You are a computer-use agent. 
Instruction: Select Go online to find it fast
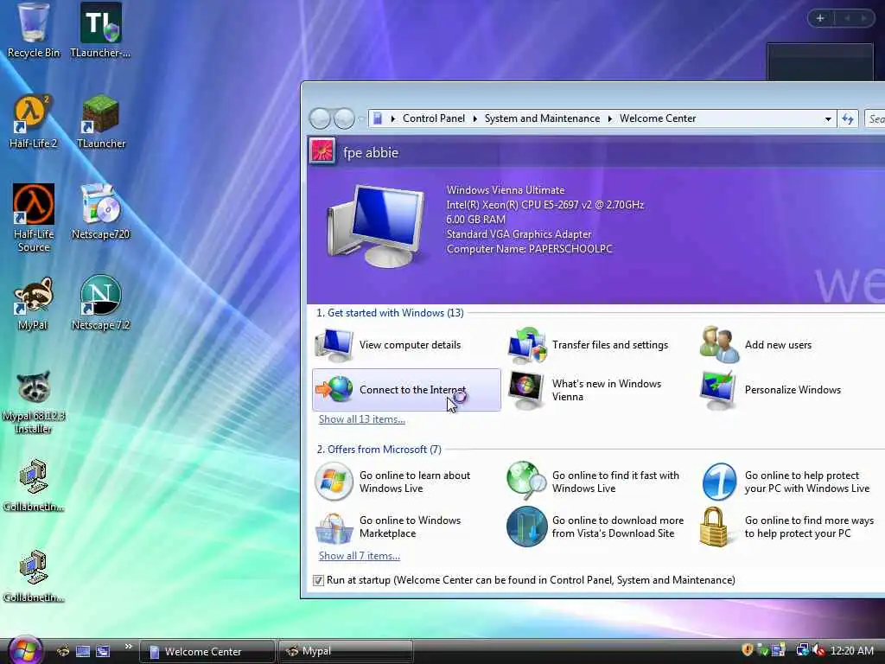click(x=594, y=482)
